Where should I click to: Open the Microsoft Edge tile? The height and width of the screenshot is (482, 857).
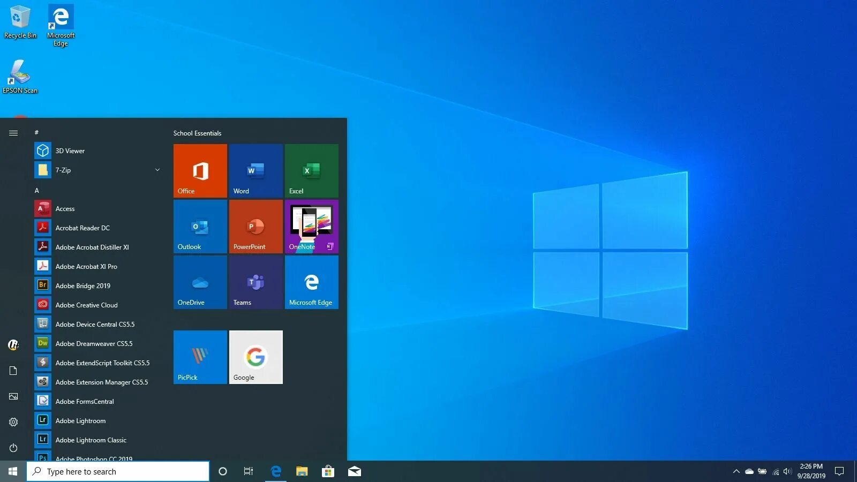[311, 282]
